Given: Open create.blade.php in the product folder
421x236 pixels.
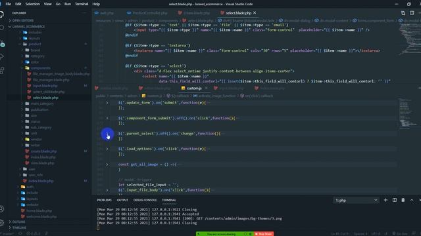Looking at the screenshot, I should [43, 151].
